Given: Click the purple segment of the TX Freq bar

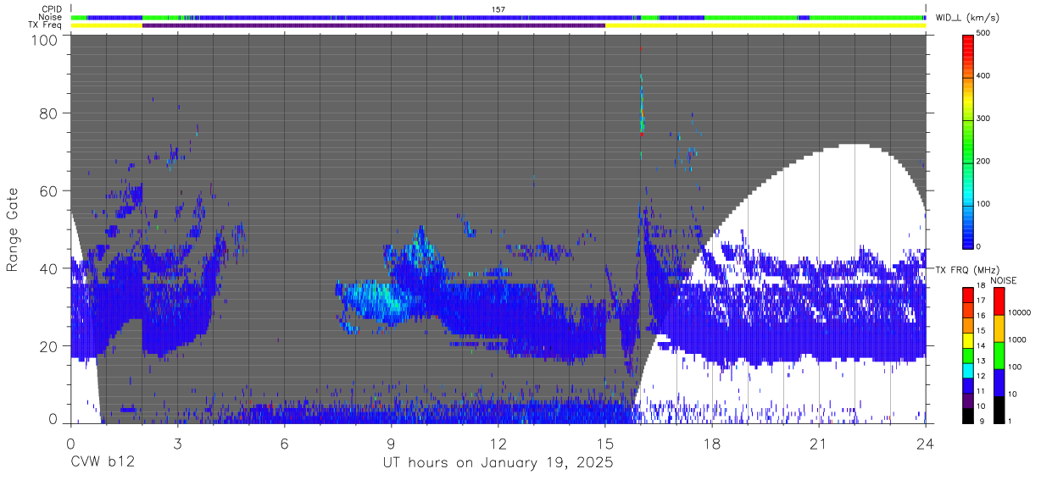Looking at the screenshot, I should coord(373,25).
